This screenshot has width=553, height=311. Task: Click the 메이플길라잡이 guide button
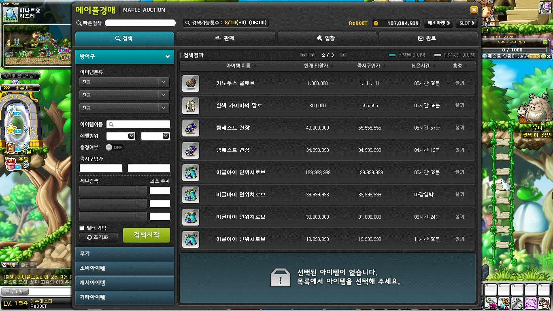[20, 76]
